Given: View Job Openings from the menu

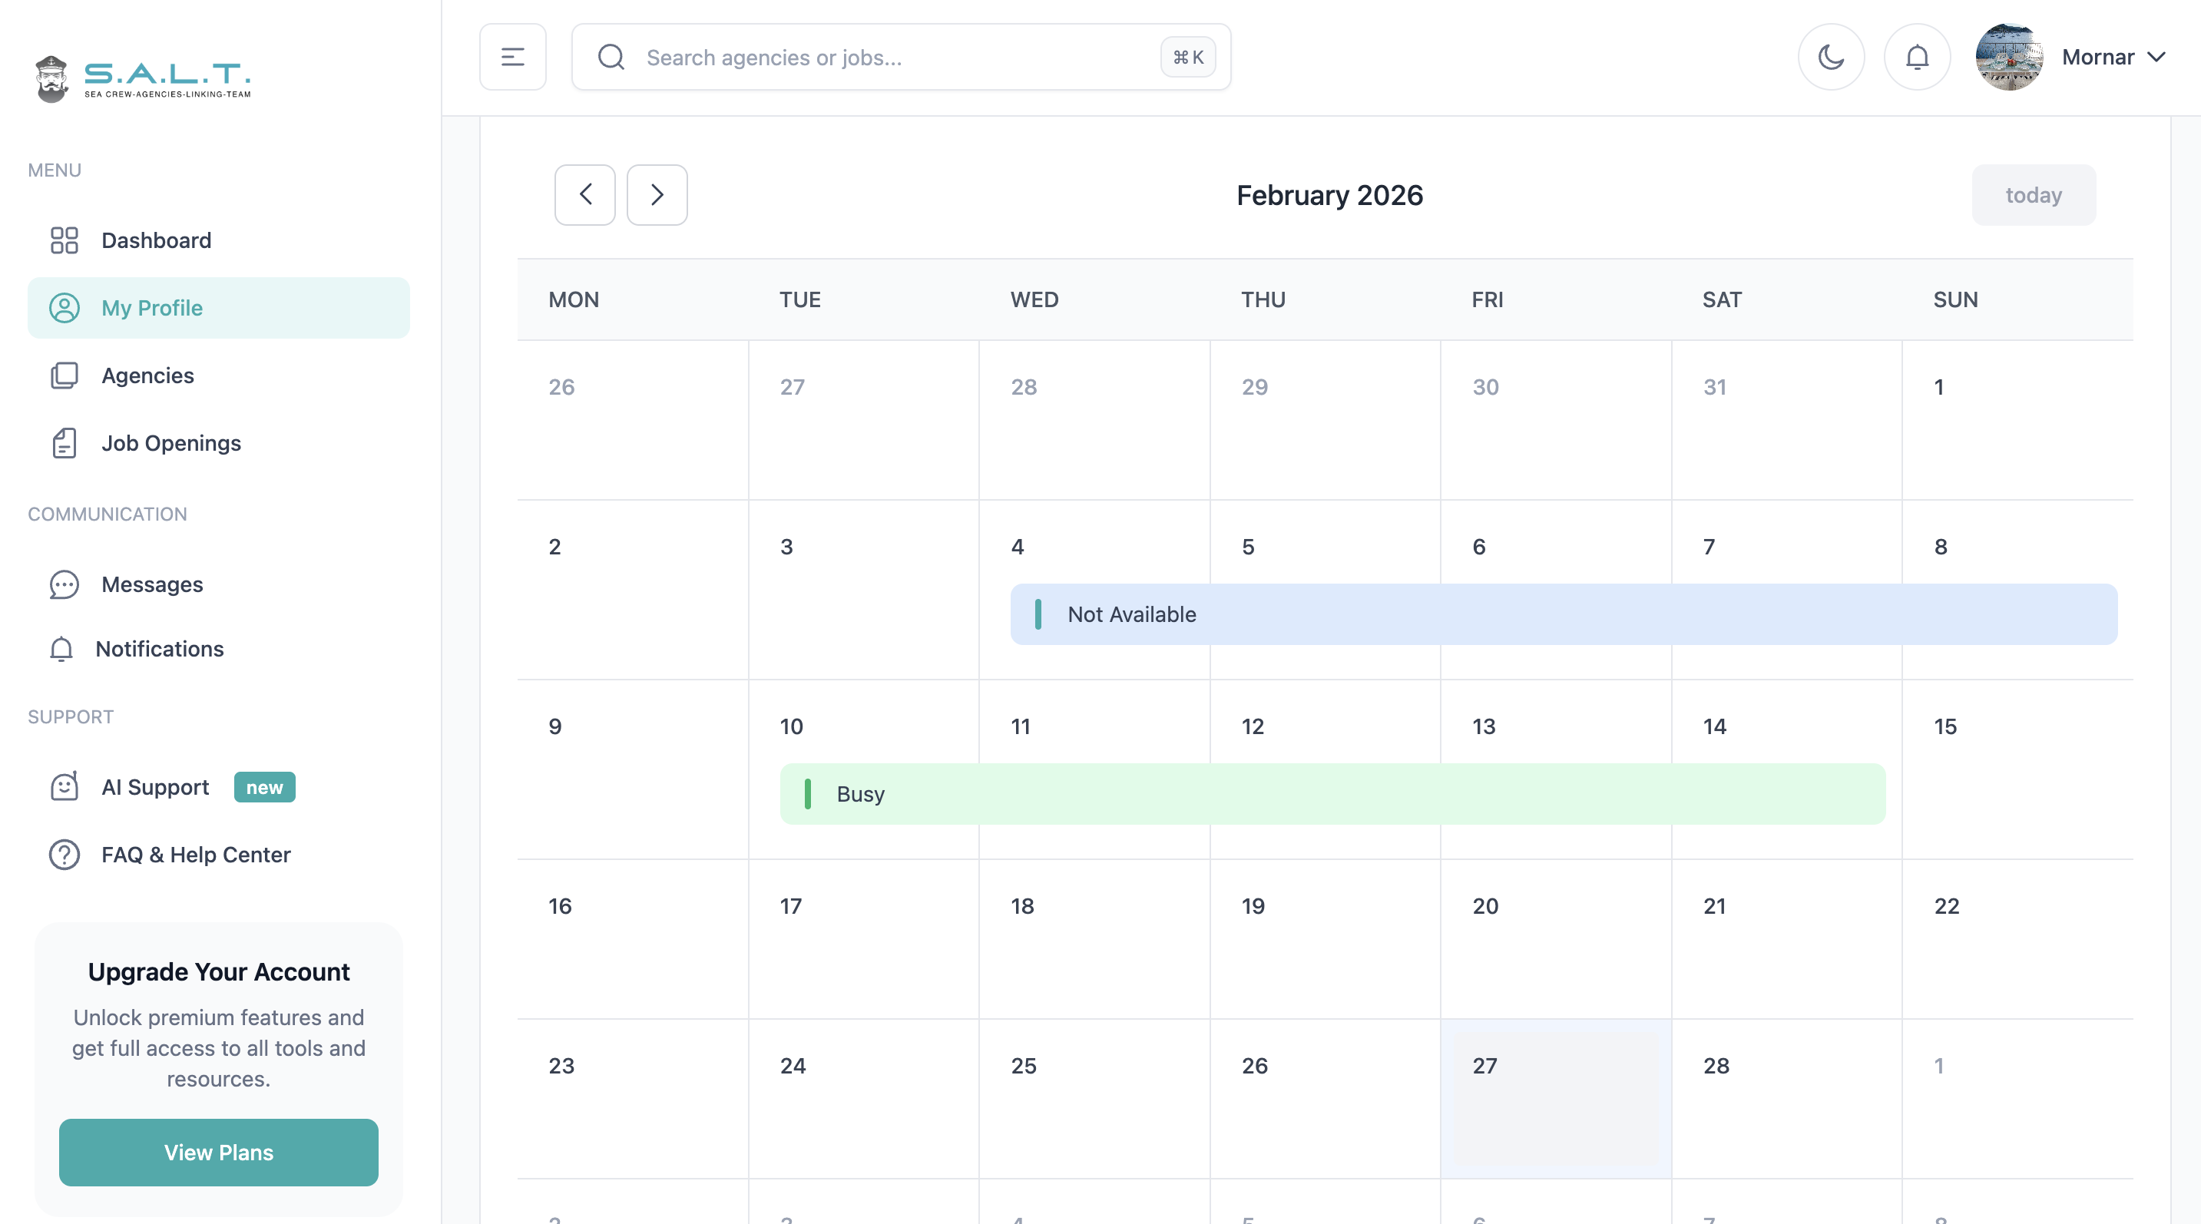Looking at the screenshot, I should [x=170, y=442].
